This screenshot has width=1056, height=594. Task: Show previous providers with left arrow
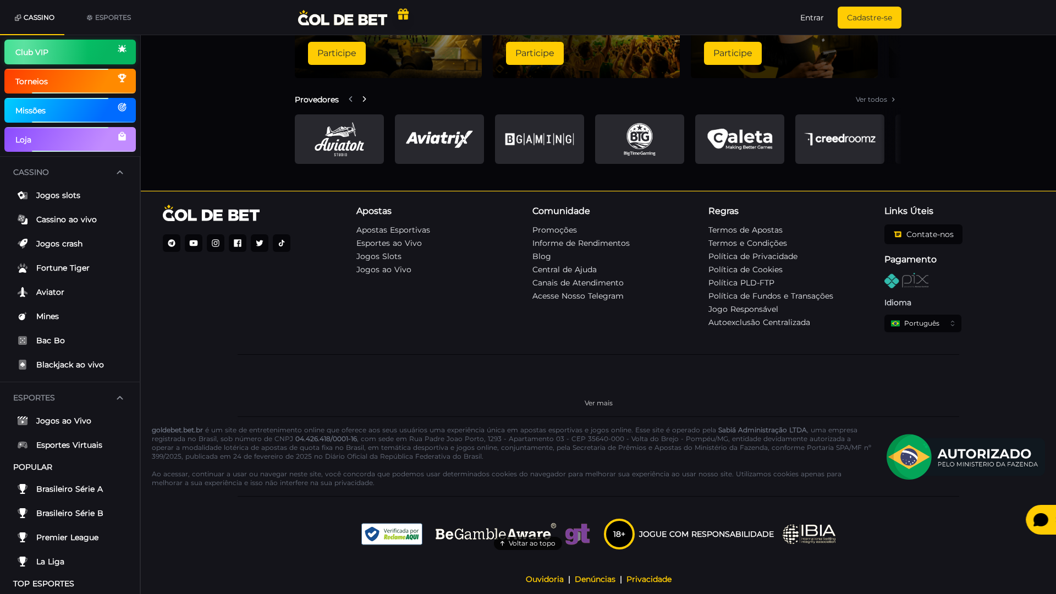coord(350,100)
